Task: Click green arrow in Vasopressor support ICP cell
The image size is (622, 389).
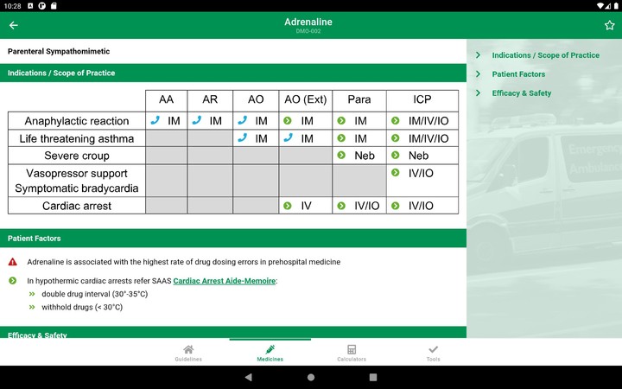Action: click(x=395, y=173)
